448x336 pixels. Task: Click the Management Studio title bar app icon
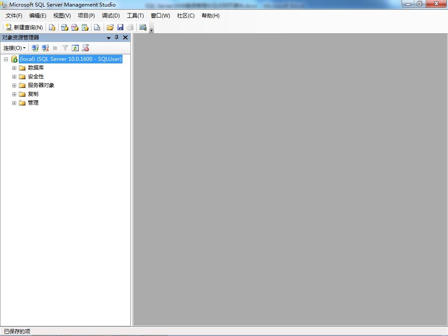click(3, 4)
